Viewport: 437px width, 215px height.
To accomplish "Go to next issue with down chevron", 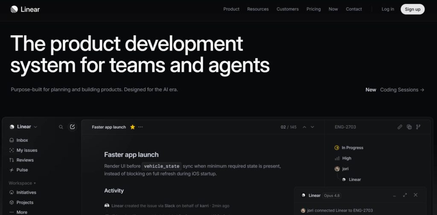I will point(312,127).
